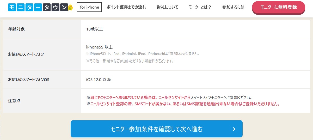Open ポイント獲得までの流れ menu item
313x140 pixels.
126,7
